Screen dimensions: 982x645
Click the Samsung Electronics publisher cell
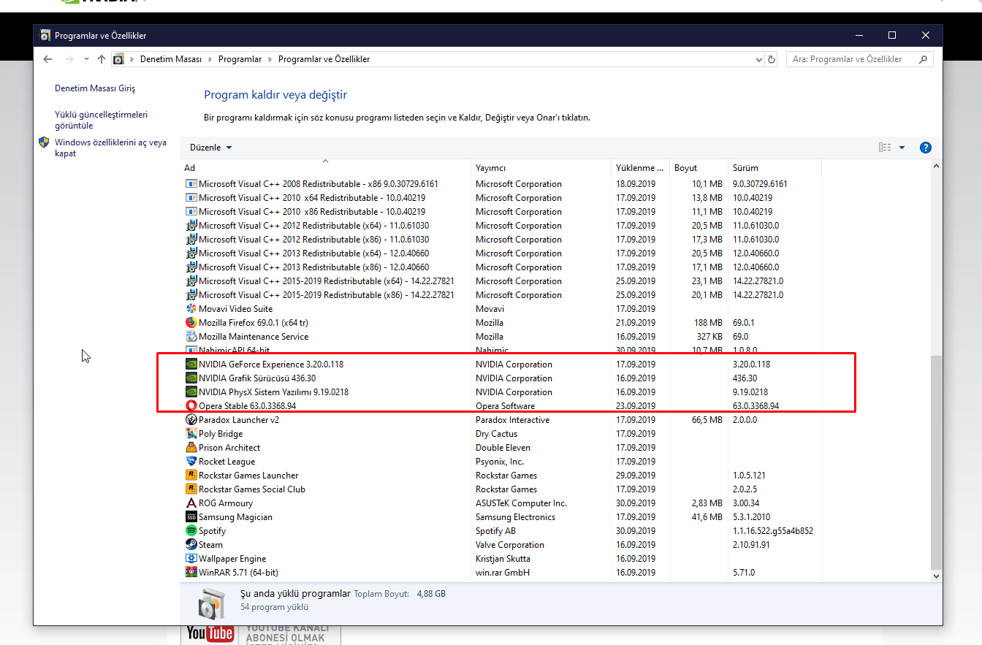[515, 517]
